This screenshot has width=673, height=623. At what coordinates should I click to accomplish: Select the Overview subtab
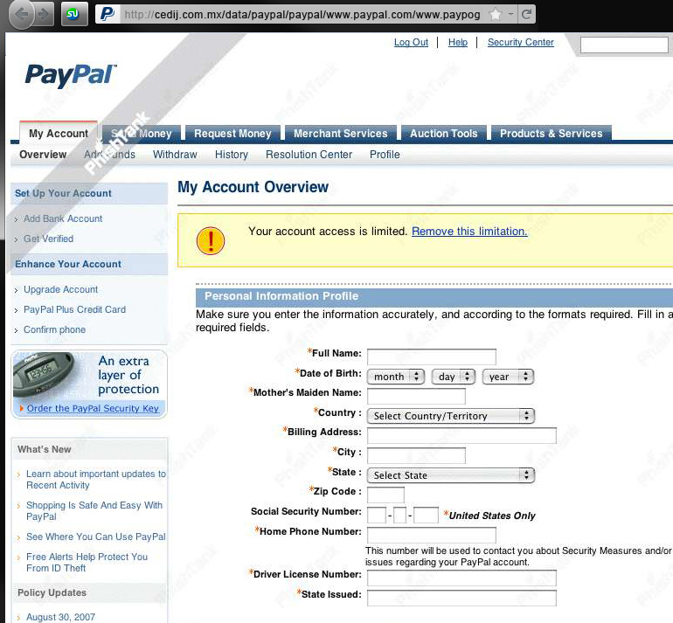coord(43,155)
